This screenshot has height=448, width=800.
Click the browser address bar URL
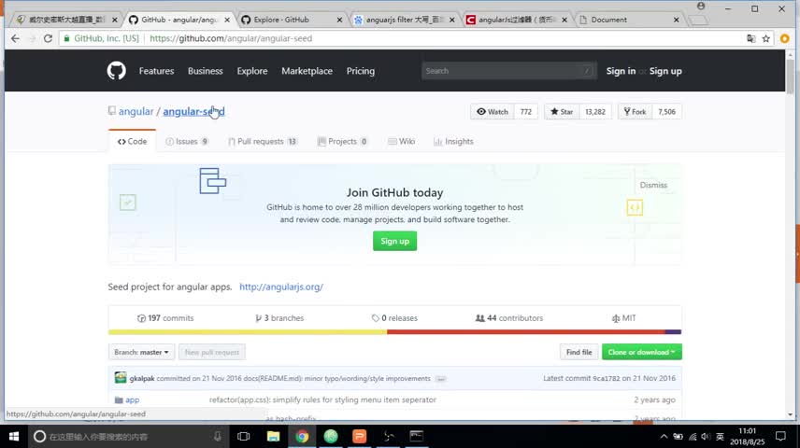[x=231, y=38]
